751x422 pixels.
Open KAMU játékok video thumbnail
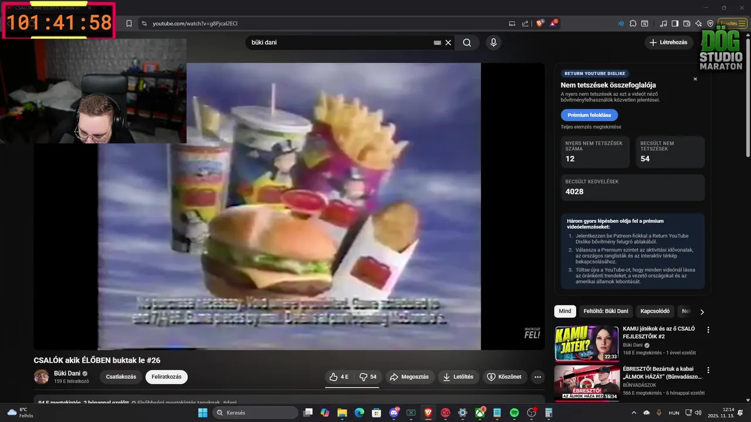pos(587,343)
